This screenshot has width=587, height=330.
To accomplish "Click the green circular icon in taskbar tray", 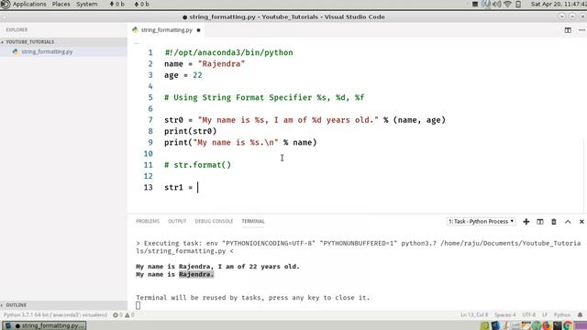I will point(537,325).
